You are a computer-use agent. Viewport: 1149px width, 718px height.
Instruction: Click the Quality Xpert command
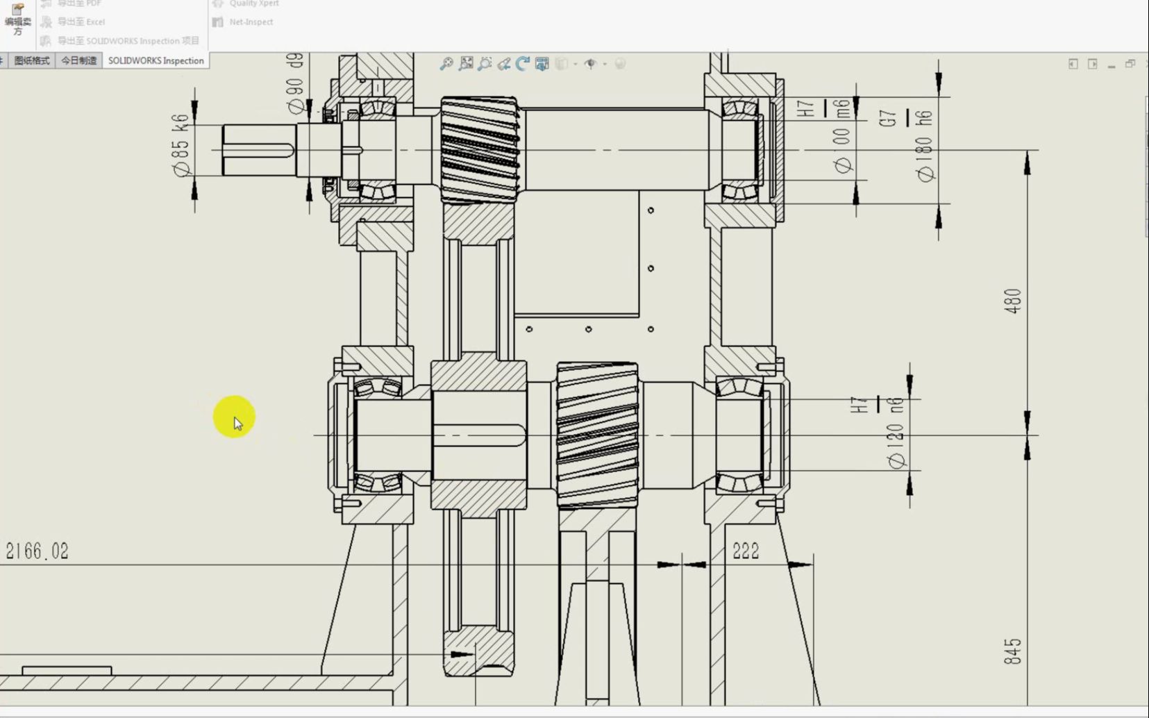(246, 3)
